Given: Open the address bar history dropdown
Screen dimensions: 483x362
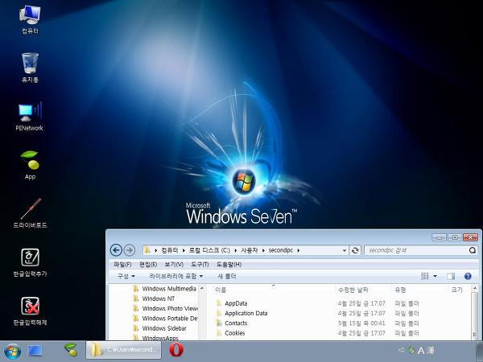Looking at the screenshot, I should (345, 250).
